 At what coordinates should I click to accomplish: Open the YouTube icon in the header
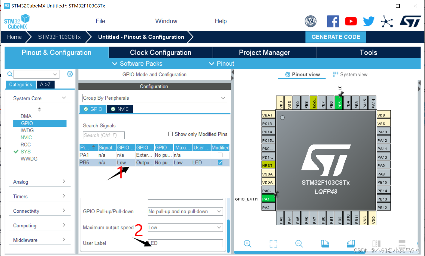pyautogui.click(x=351, y=21)
